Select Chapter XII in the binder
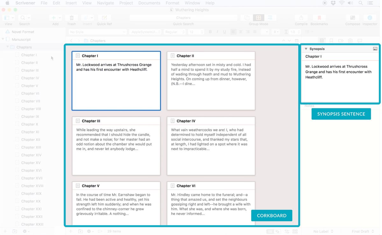Screen dimensions: 382x235 (x=31, y=140)
